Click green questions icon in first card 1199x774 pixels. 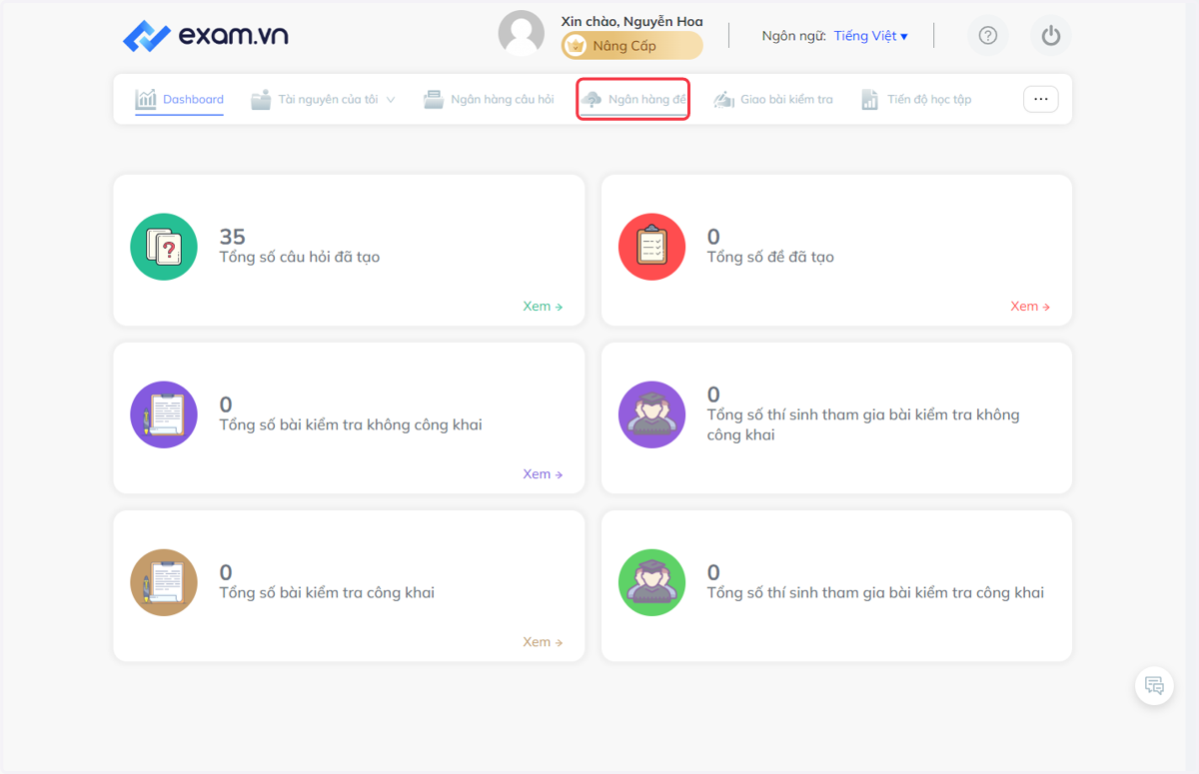tap(164, 247)
